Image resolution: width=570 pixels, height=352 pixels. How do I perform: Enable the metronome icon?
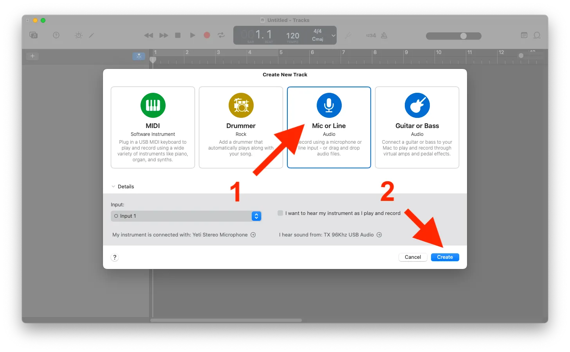384,35
